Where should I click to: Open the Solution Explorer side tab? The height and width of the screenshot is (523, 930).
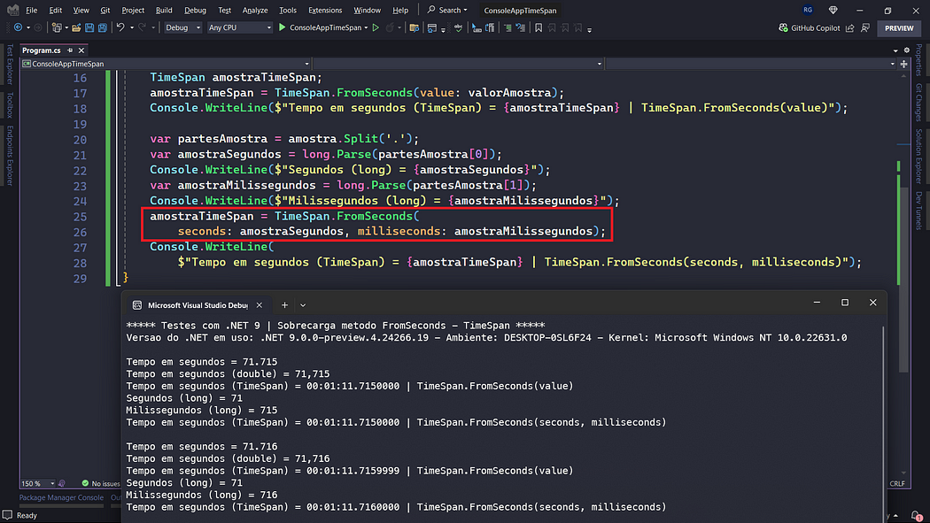[918, 157]
